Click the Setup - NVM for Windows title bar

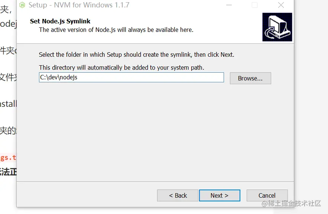(x=79, y=5)
